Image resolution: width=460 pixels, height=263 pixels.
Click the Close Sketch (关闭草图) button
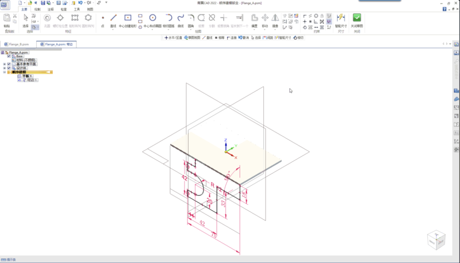[x=357, y=20]
